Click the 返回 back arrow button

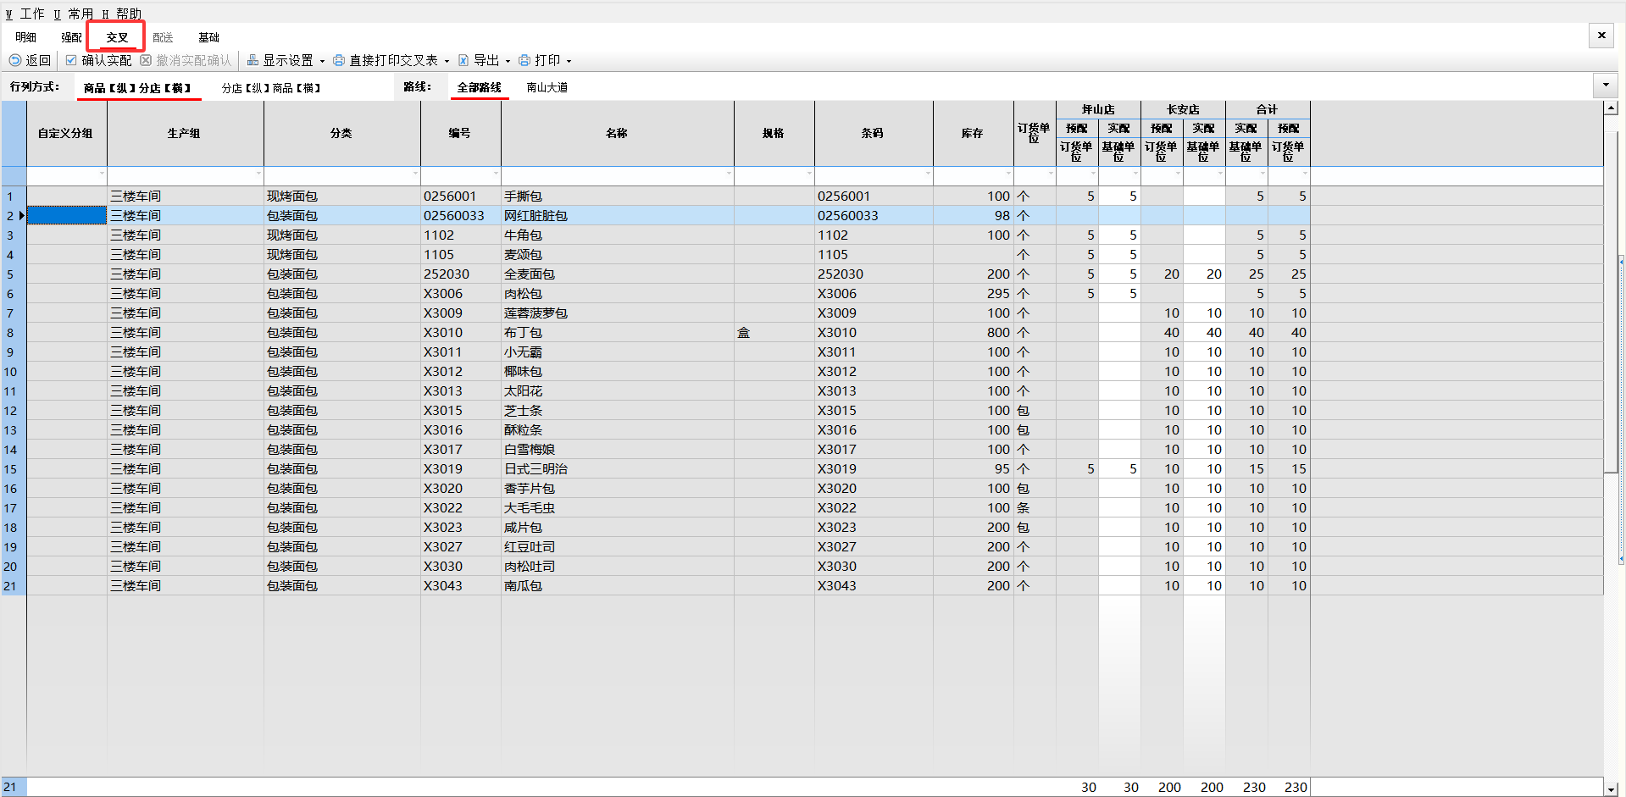click(30, 60)
